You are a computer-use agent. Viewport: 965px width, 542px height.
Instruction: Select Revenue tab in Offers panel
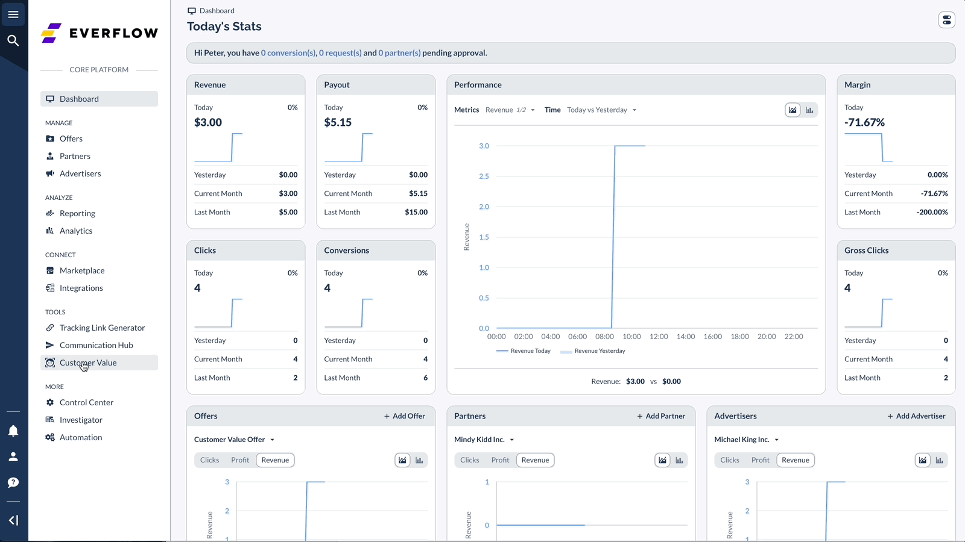(275, 460)
